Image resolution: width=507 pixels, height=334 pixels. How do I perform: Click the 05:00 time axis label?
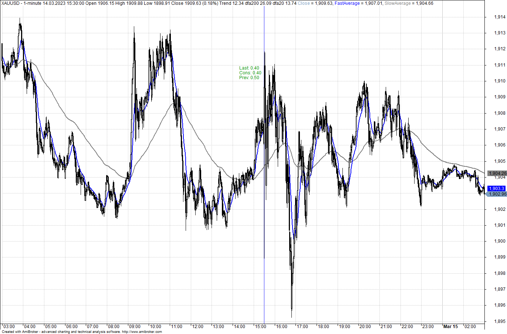(51, 327)
